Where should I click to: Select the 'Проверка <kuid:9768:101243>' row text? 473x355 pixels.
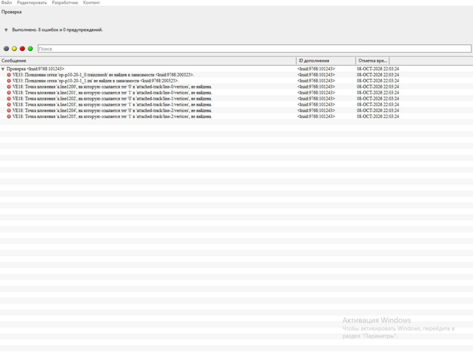click(x=35, y=69)
